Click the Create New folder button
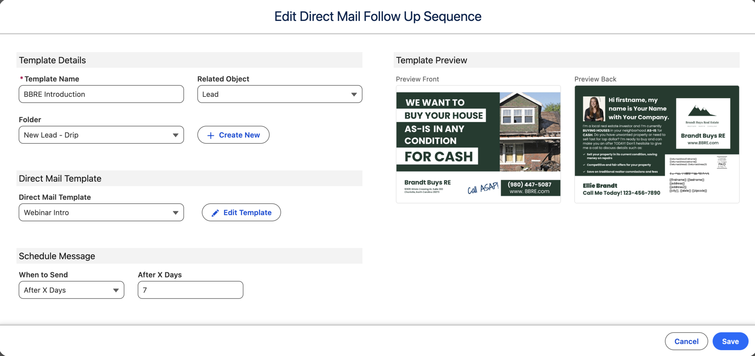The width and height of the screenshot is (755, 356). [233, 135]
